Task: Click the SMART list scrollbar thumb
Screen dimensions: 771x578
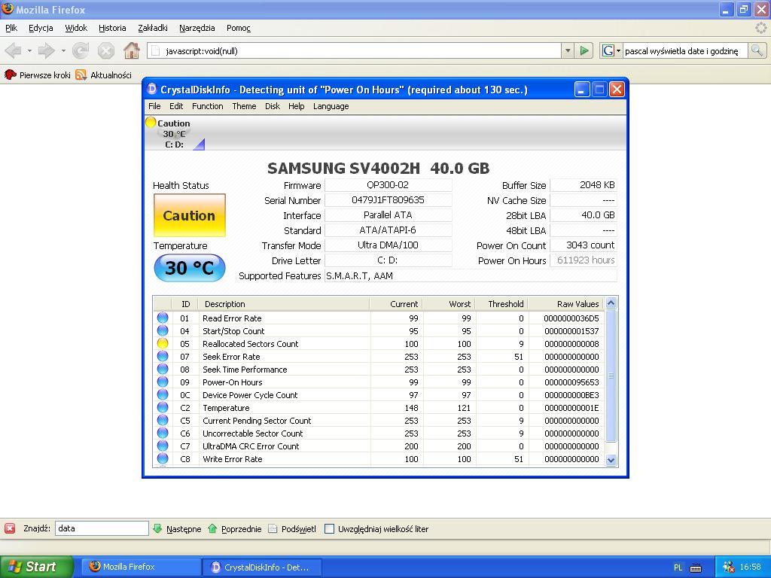Action: pyautogui.click(x=611, y=376)
